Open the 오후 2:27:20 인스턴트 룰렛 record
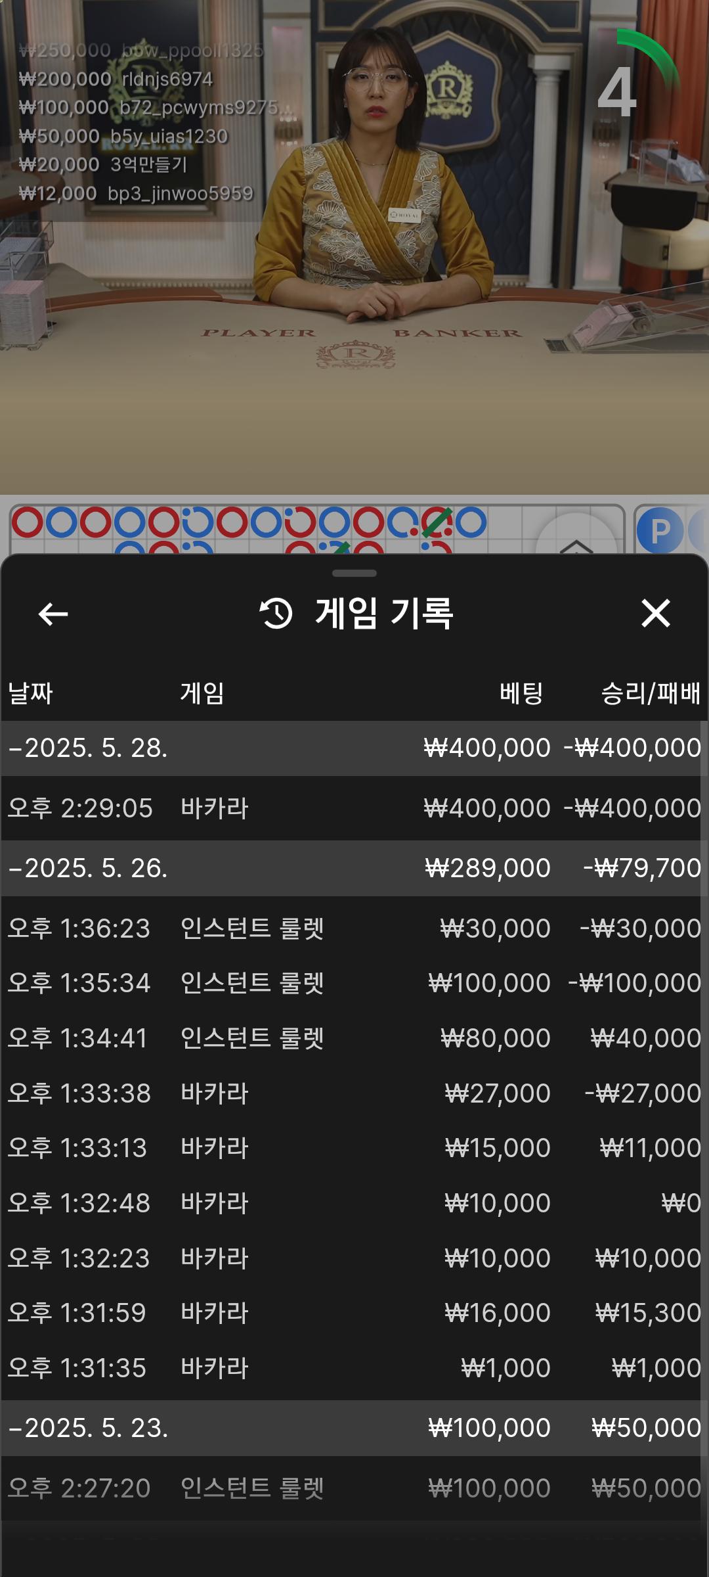The height and width of the screenshot is (1577, 709). tap(353, 1488)
